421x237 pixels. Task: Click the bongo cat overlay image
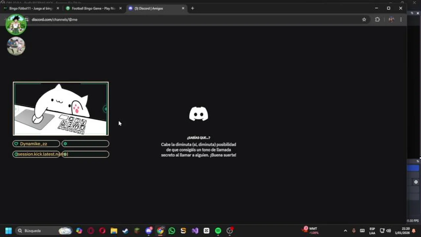[61, 109]
